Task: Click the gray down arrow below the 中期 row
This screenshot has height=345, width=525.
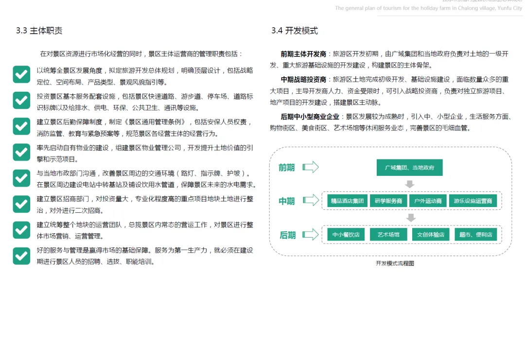Action: (411, 218)
